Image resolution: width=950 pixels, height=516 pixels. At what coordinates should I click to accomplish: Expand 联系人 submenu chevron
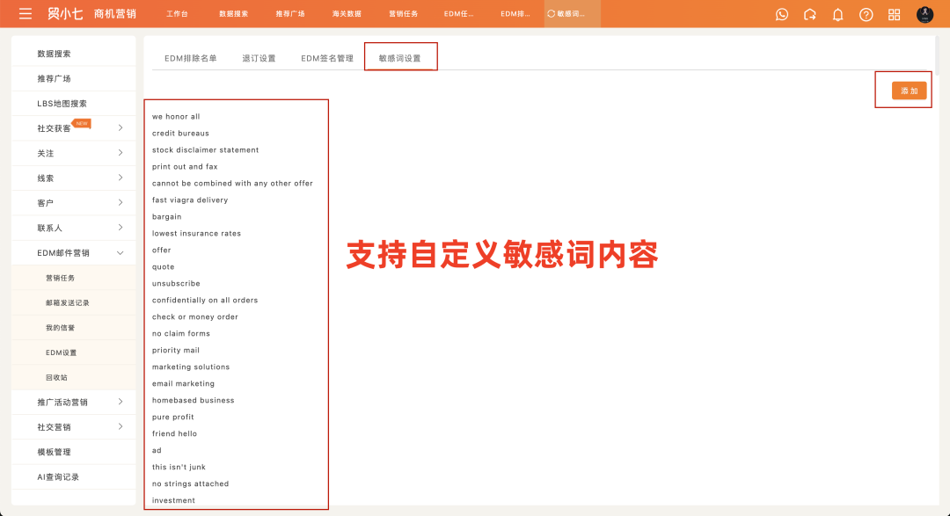120,227
